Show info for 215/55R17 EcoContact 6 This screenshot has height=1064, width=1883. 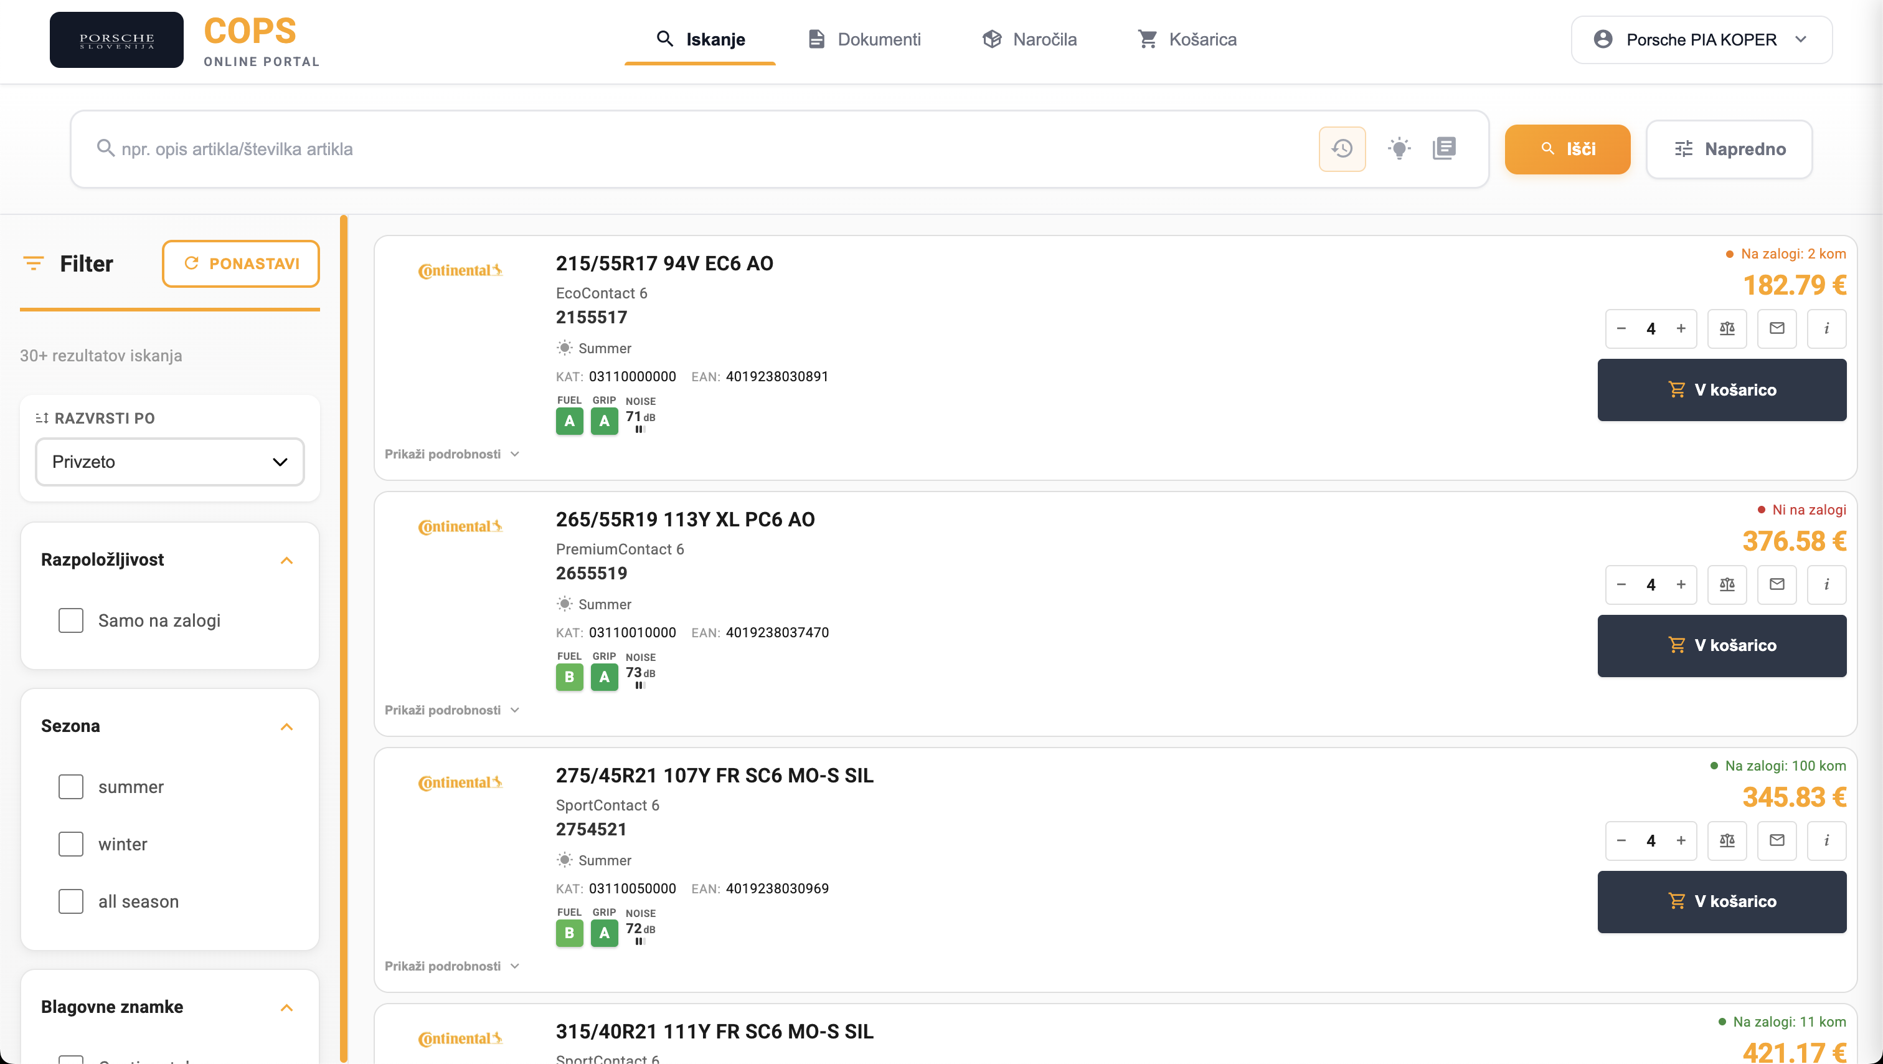coord(1827,328)
